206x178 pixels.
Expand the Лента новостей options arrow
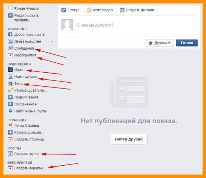coord(51,41)
